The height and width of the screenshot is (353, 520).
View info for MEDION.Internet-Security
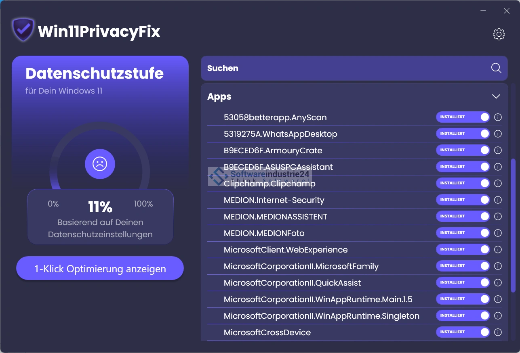498,200
